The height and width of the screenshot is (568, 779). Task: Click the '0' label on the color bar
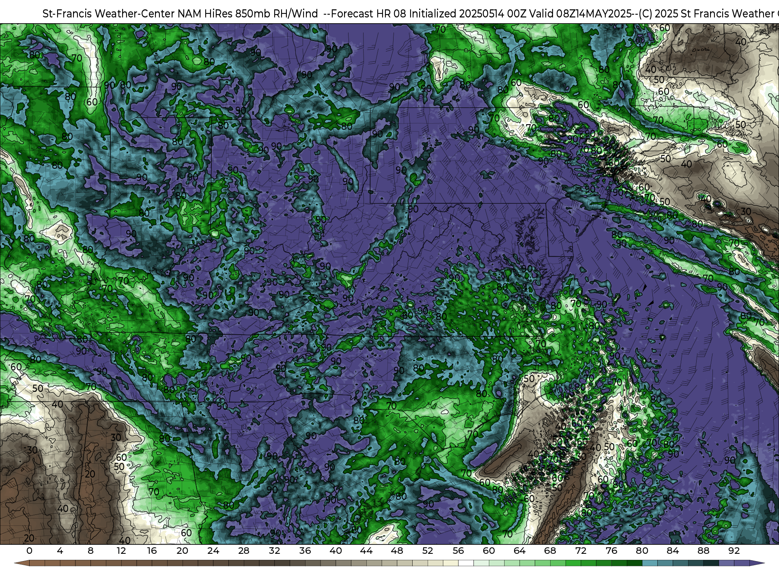click(x=29, y=551)
